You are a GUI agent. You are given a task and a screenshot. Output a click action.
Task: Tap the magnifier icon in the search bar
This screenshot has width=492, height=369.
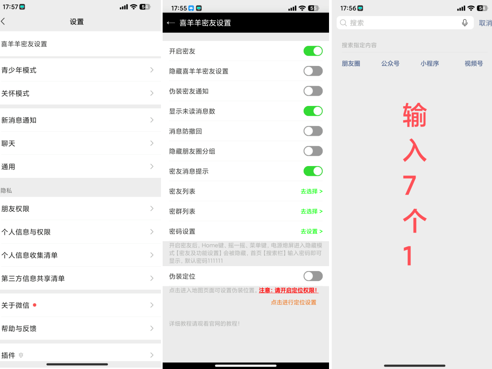[x=343, y=23]
